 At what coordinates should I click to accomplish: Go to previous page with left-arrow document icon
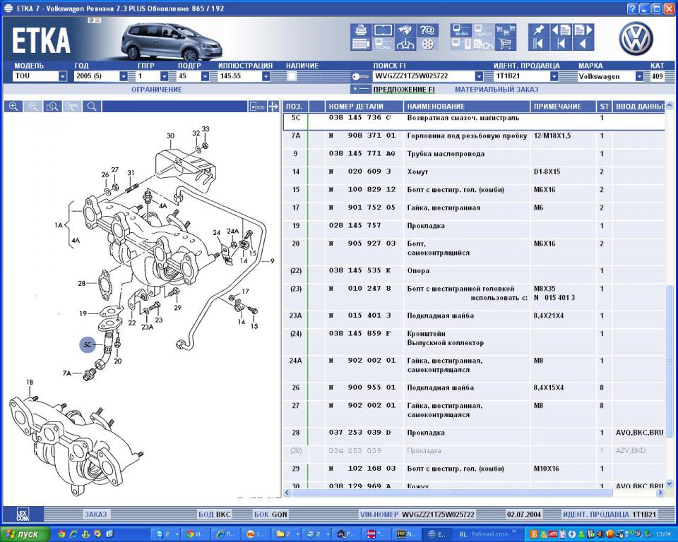point(561,30)
